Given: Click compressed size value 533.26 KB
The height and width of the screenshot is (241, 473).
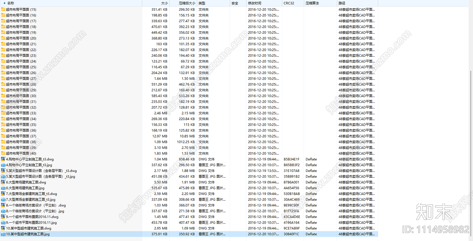Looking at the screenshot, I should 187,96.
